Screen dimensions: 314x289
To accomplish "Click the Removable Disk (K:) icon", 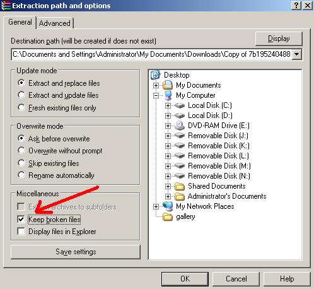I will tap(180, 146).
